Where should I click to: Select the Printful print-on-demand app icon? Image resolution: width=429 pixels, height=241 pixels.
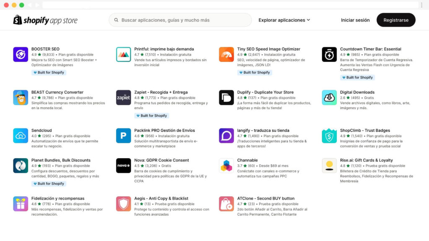(x=123, y=54)
